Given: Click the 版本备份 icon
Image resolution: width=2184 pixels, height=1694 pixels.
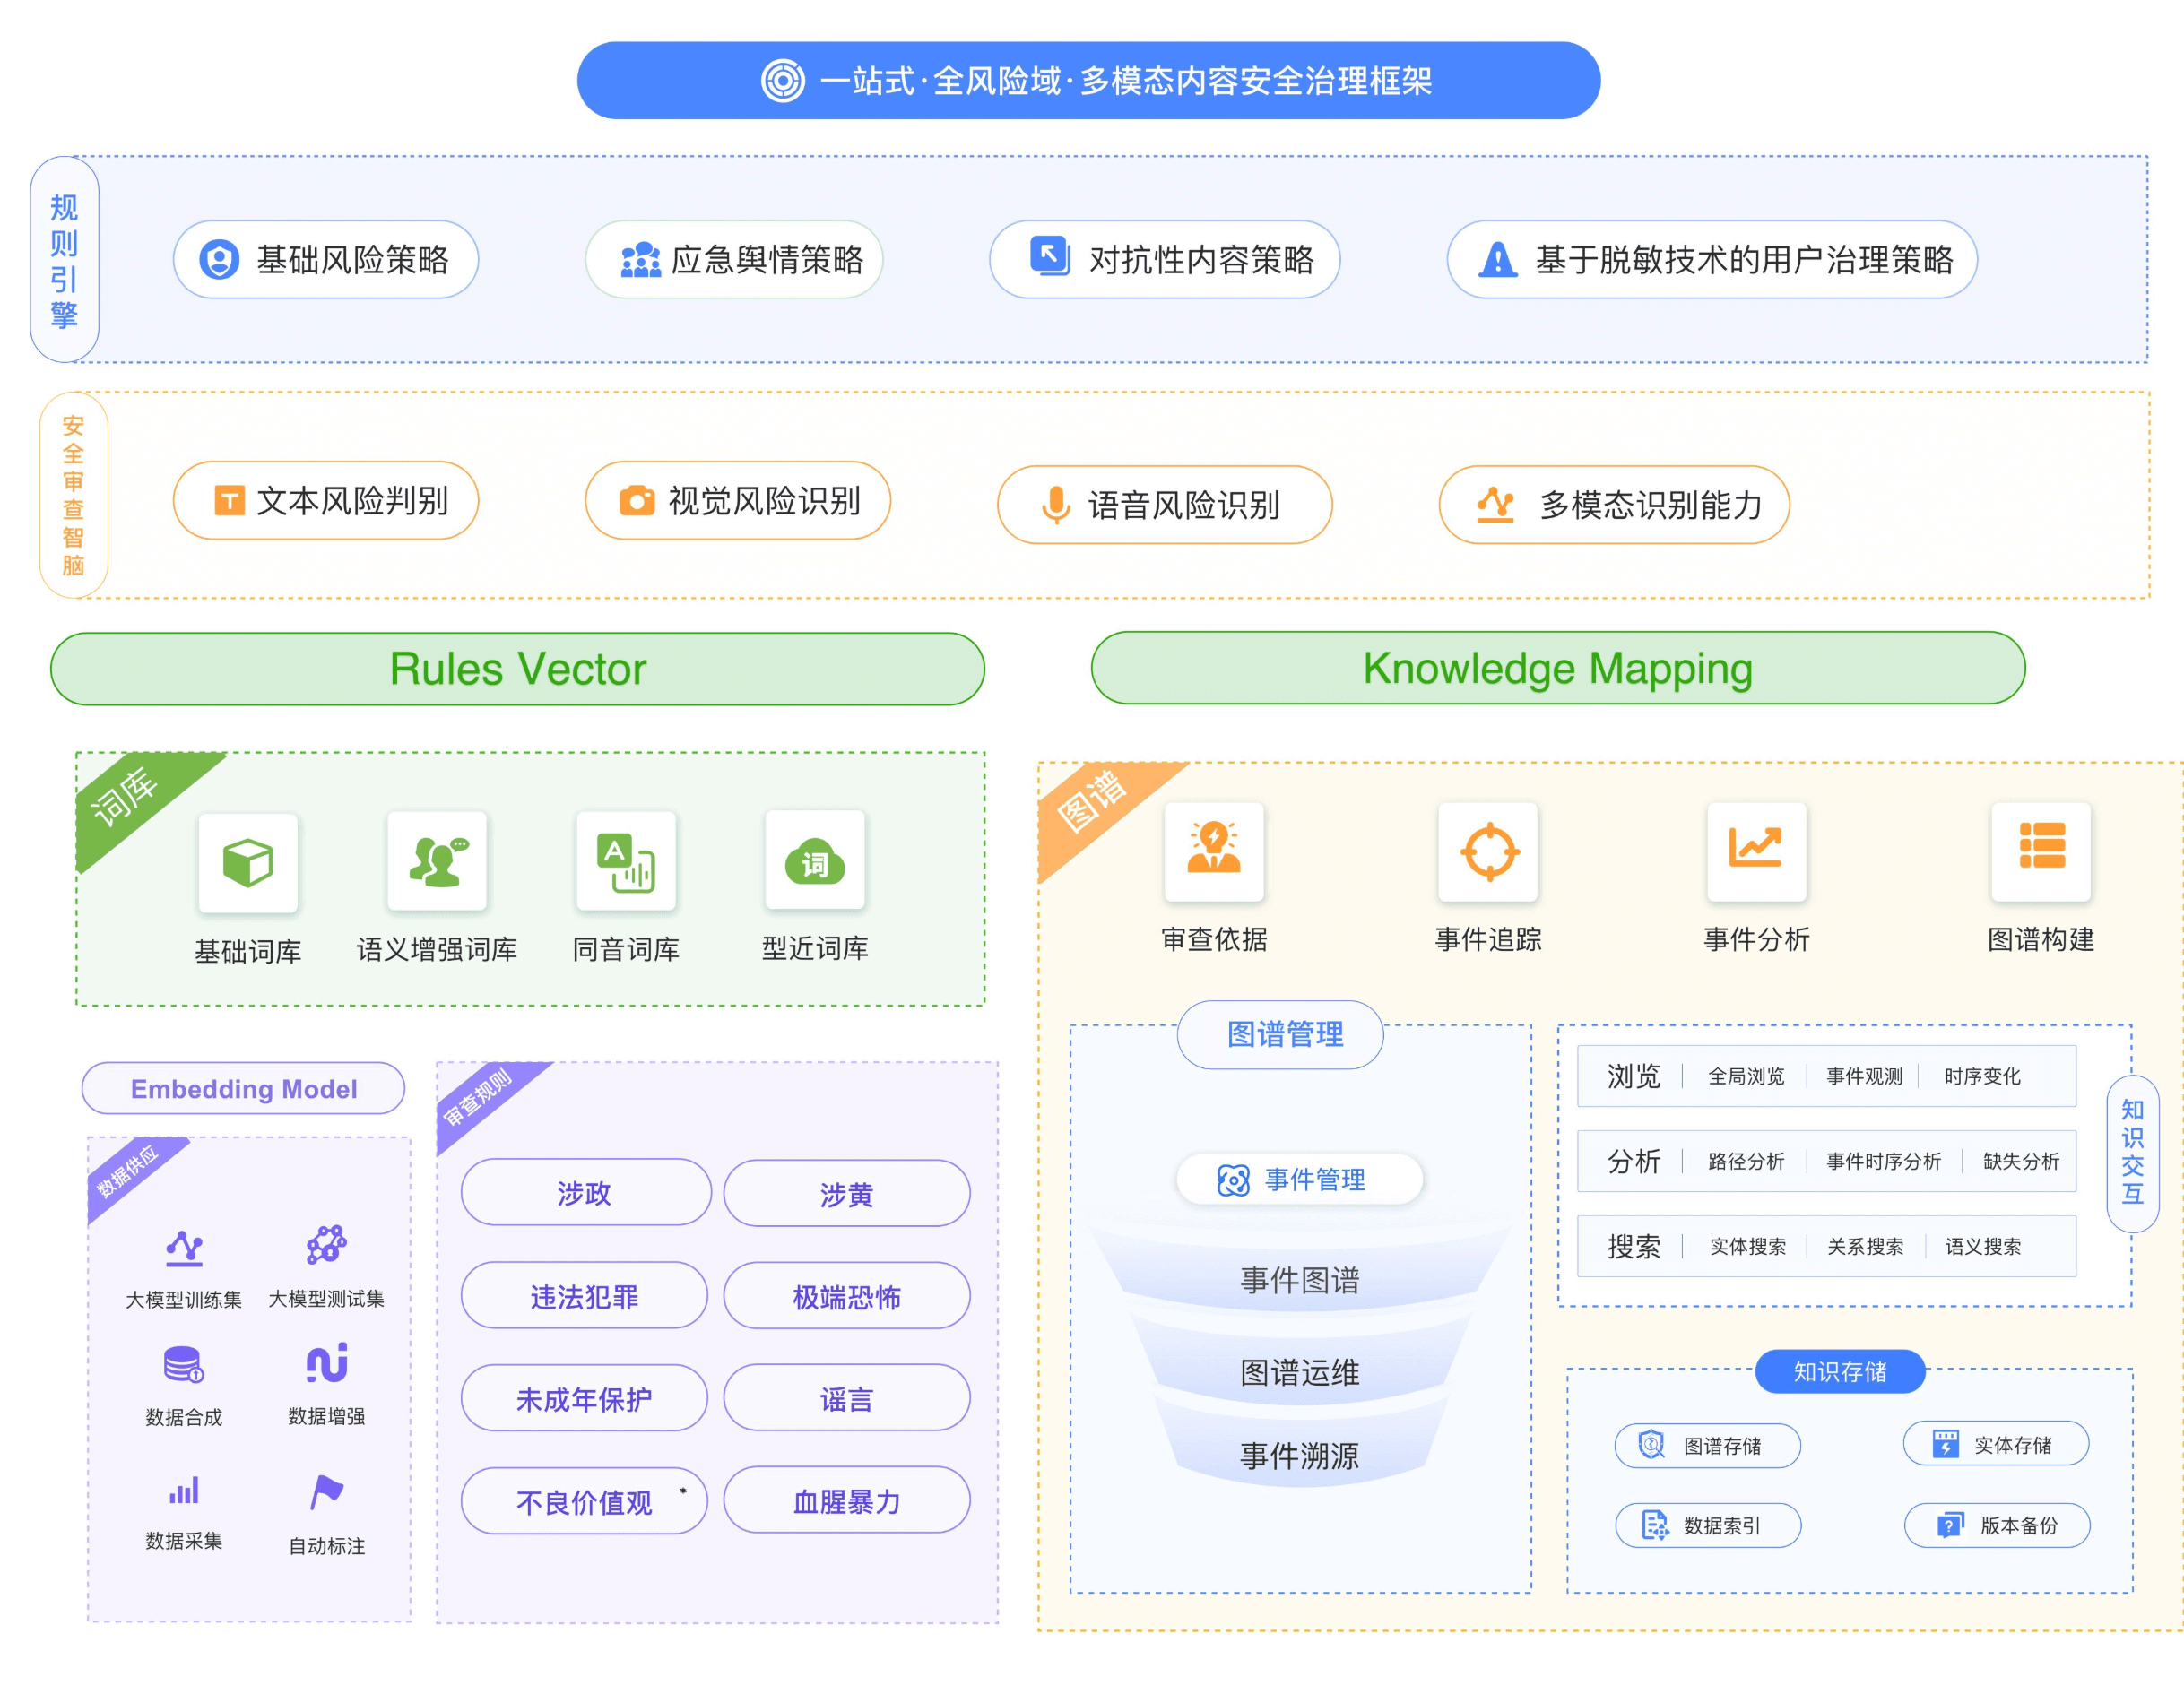Looking at the screenshot, I should pyautogui.click(x=1950, y=1525).
